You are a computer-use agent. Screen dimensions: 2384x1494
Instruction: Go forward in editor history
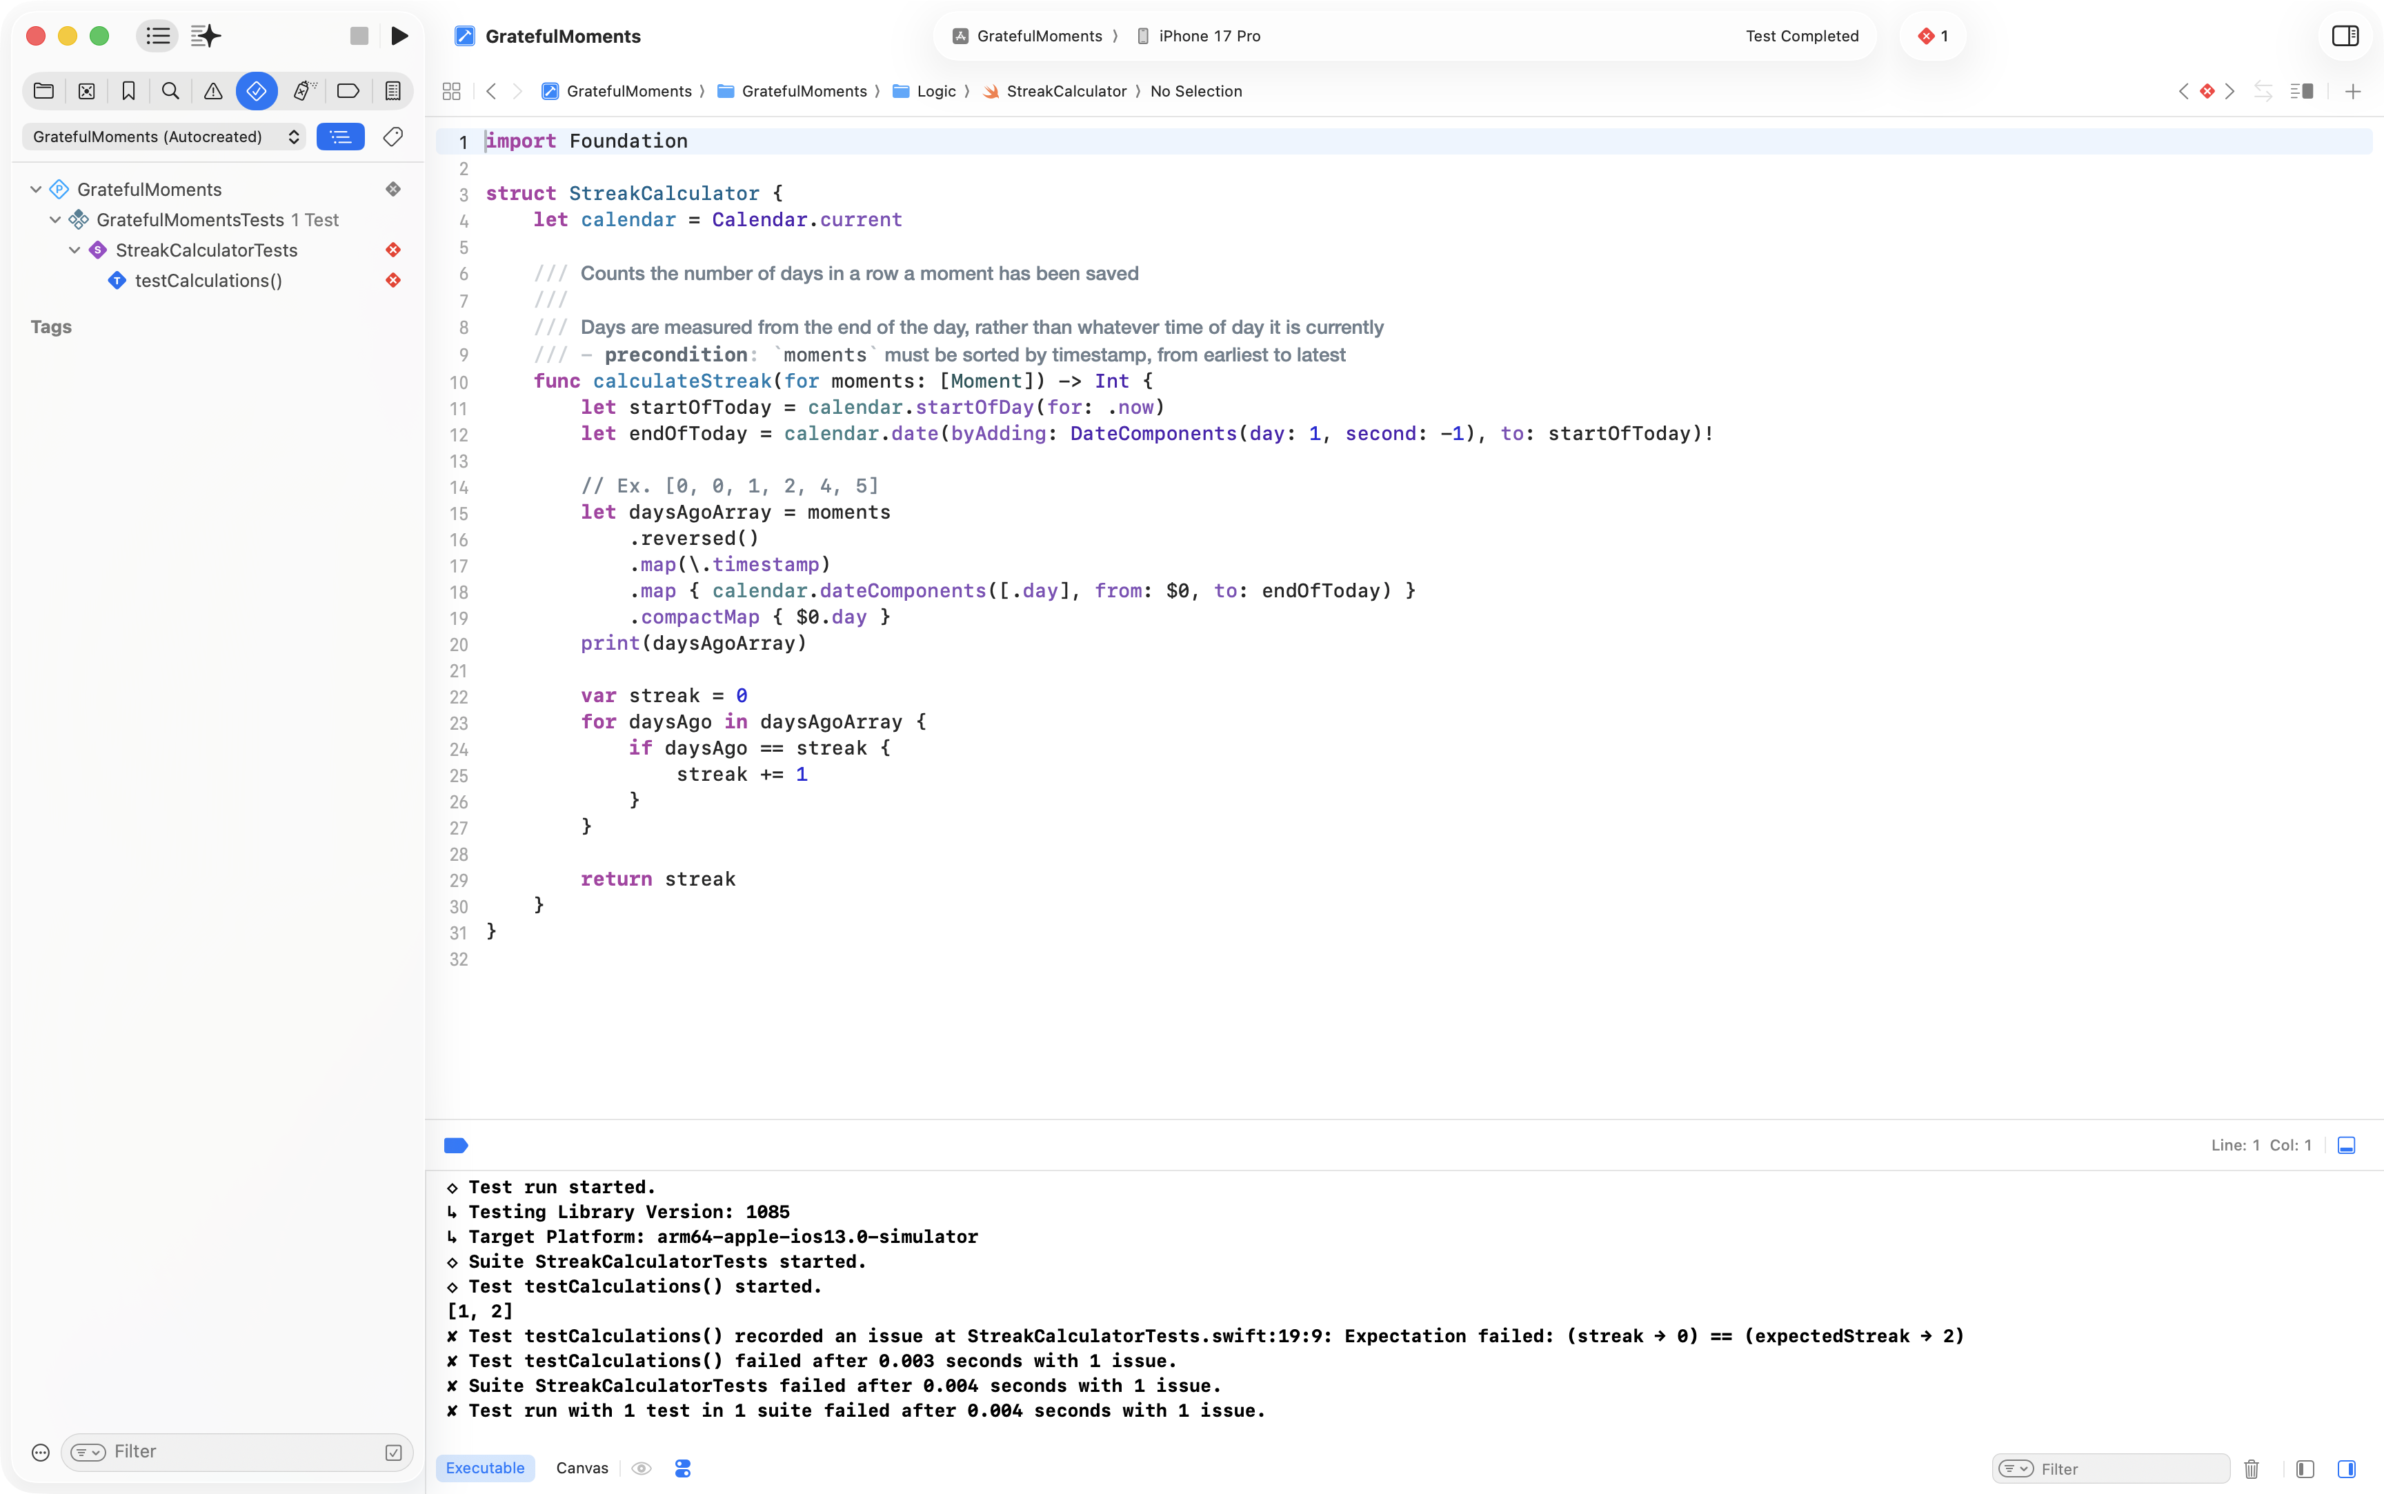(x=517, y=91)
